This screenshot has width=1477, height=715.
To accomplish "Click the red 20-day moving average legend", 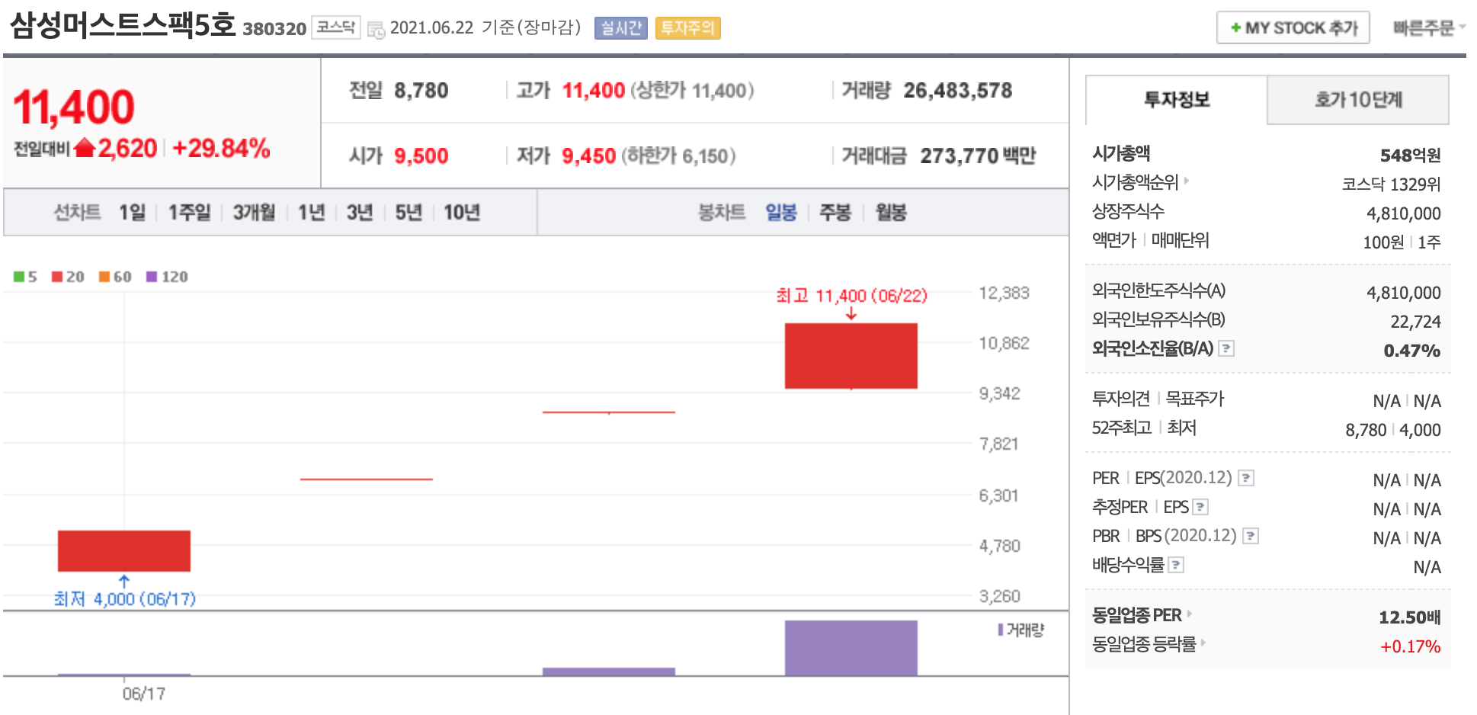I will [68, 277].
